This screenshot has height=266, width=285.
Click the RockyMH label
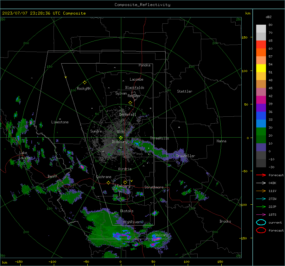(x=84, y=89)
